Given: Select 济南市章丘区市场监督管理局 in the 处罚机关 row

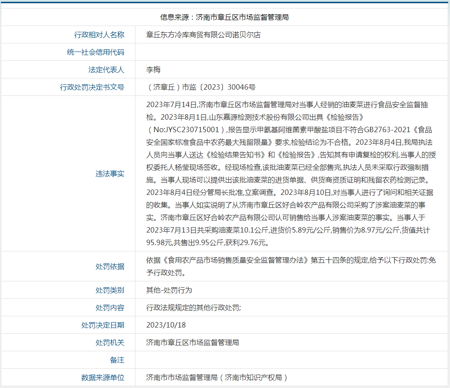Looking at the screenshot, I should [x=193, y=343].
